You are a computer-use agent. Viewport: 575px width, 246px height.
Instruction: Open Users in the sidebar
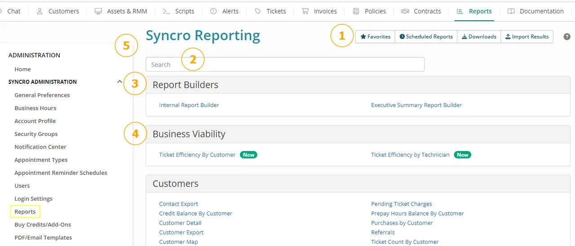pyautogui.click(x=22, y=186)
